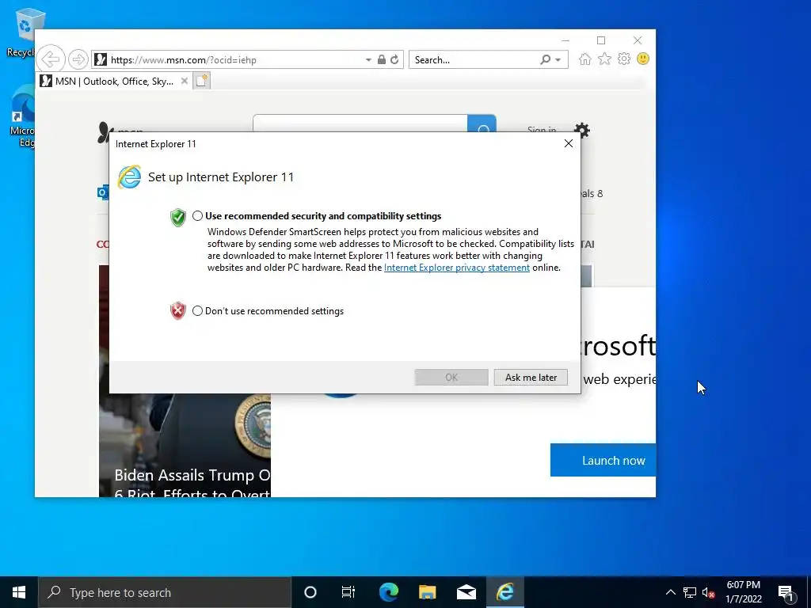Image resolution: width=811 pixels, height=608 pixels.
Task: Click the Set up Internet Explorer 11 heading
Action: (x=221, y=177)
